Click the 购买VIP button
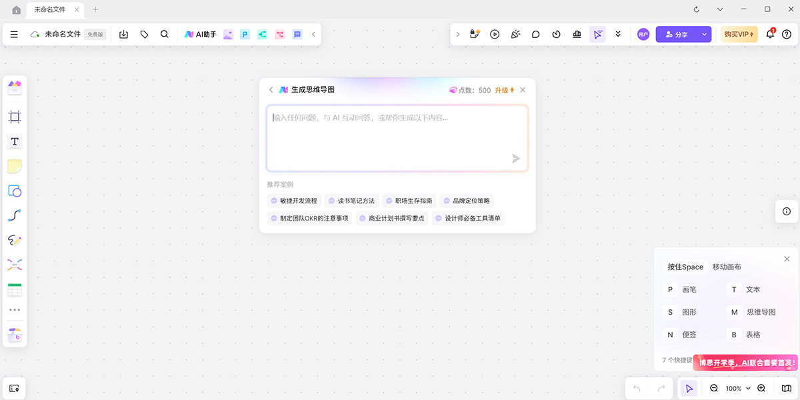 (x=739, y=34)
